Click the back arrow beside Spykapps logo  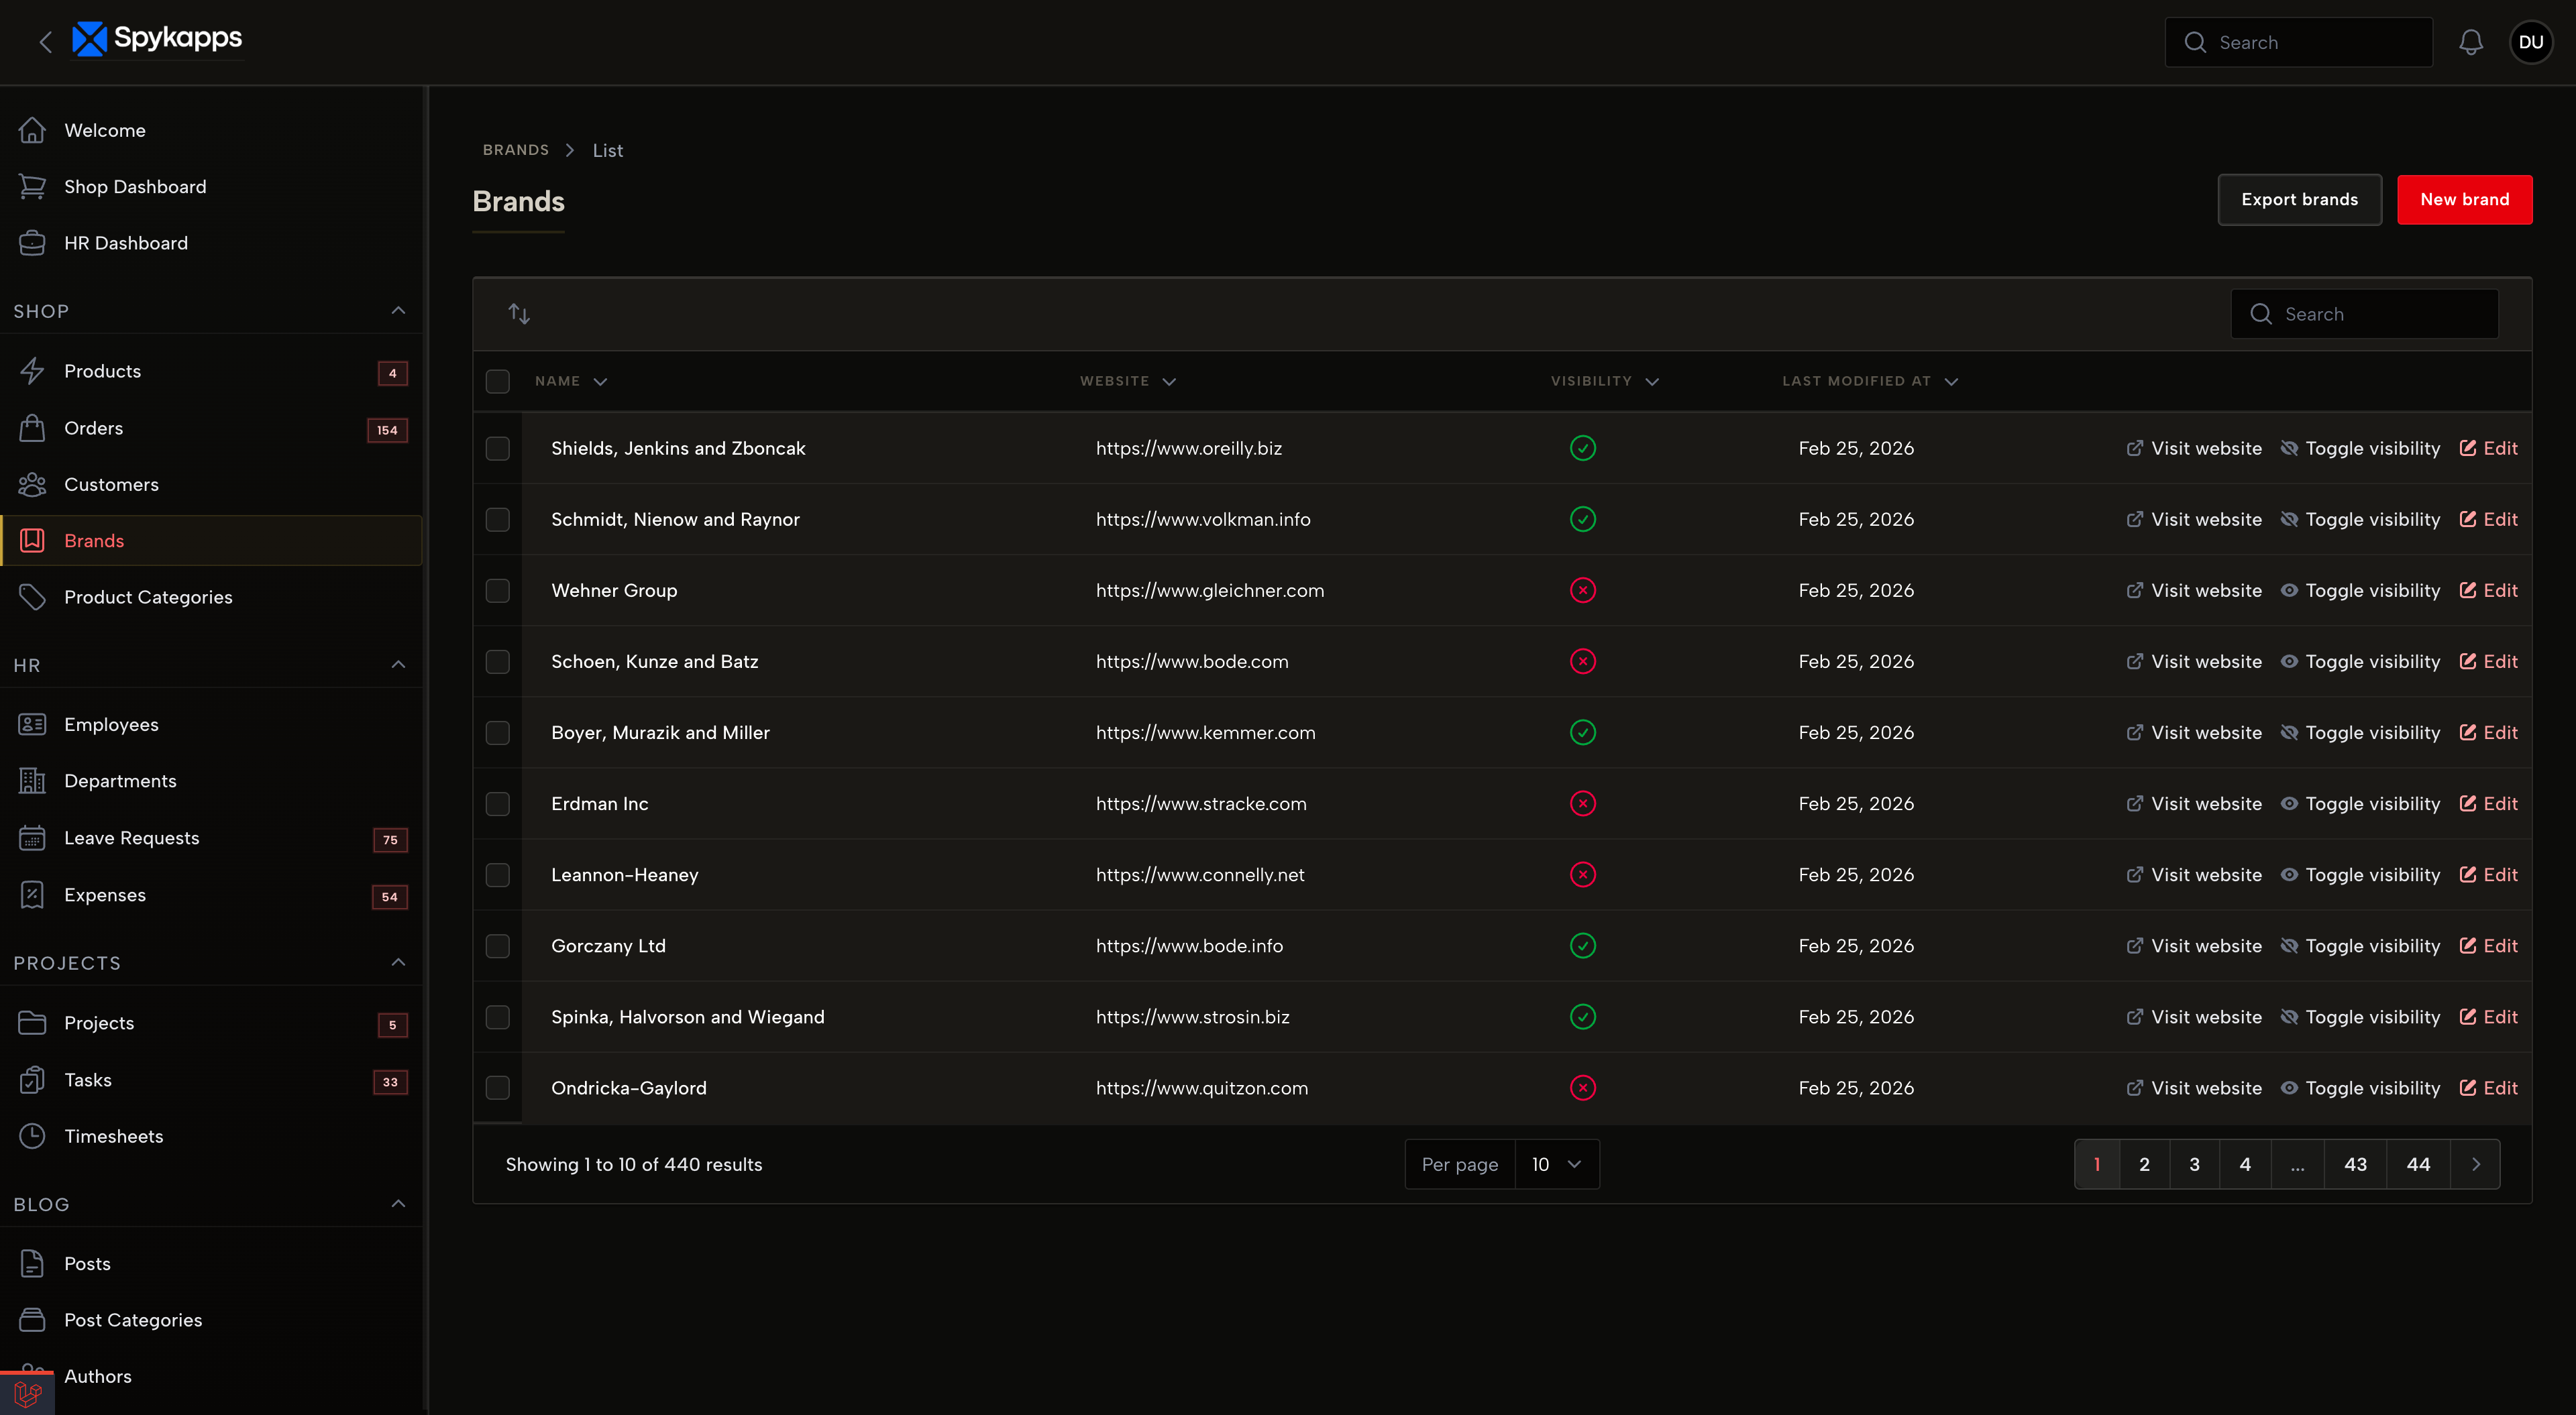pos(45,42)
